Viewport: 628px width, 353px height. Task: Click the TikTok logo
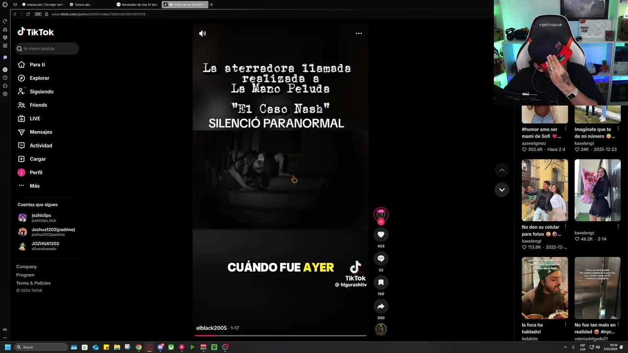click(x=36, y=32)
